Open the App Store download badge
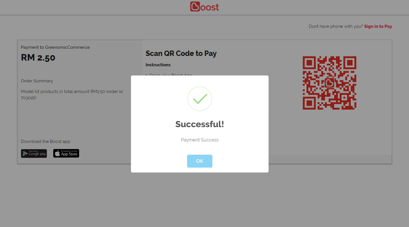 [66, 154]
